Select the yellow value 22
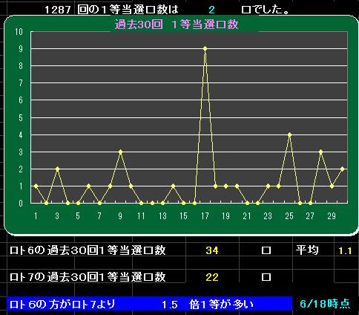The height and width of the screenshot is (315, 359). [x=212, y=277]
